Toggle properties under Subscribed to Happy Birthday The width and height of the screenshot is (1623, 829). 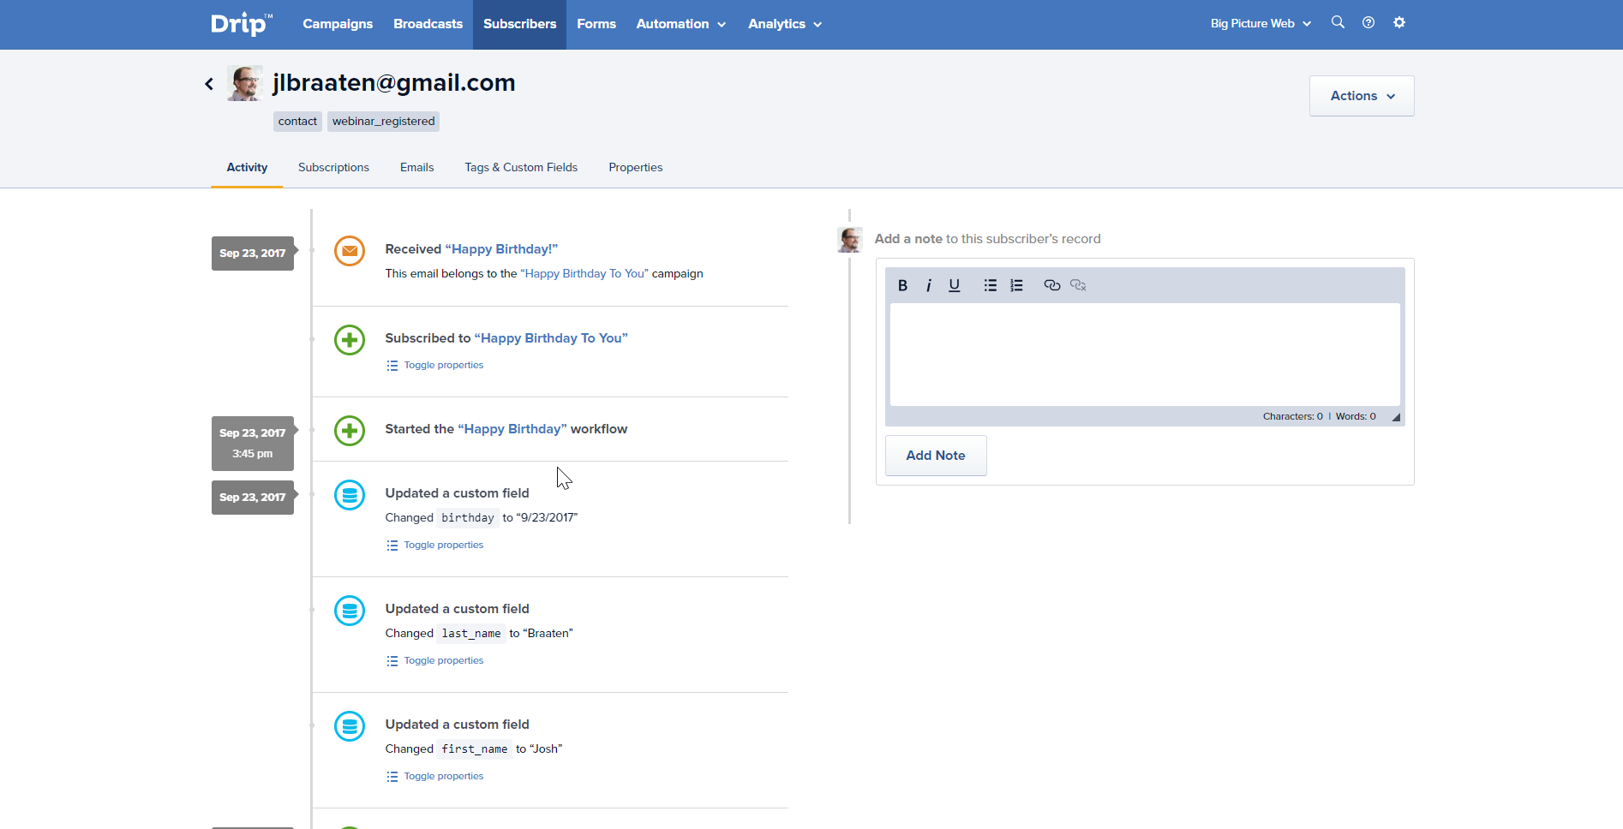[435, 365]
